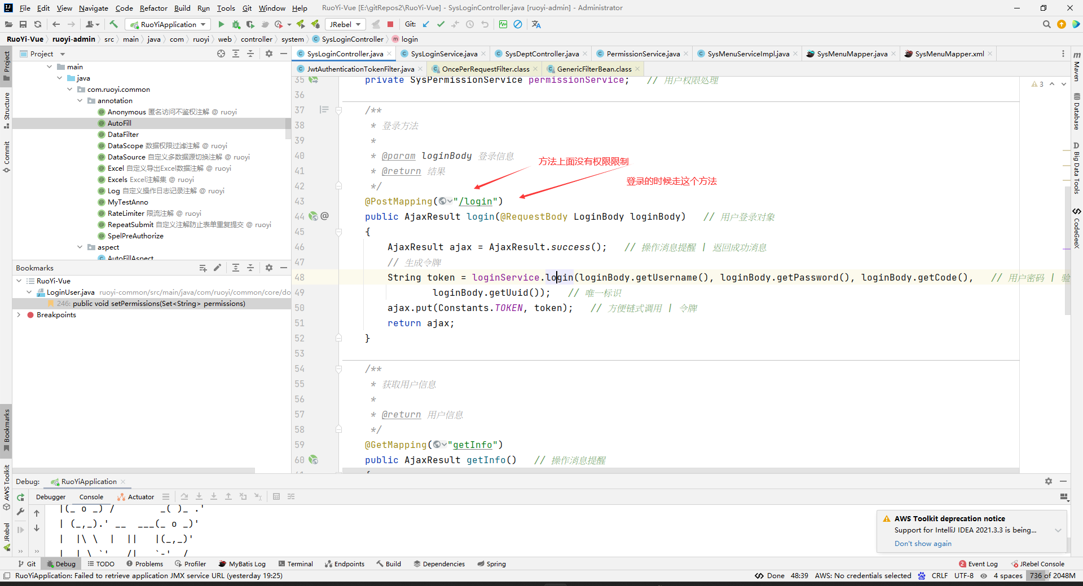This screenshot has height=586, width=1083.
Task: Open Terminal tool window button
Action: [296, 564]
